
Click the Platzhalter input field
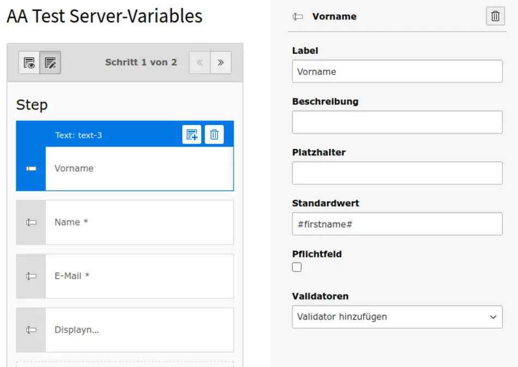coord(397,173)
